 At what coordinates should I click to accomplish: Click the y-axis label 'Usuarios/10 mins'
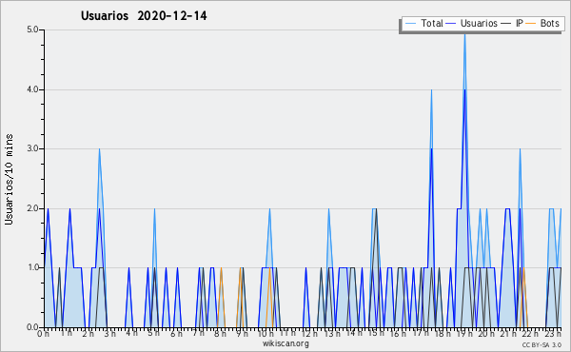(9, 179)
